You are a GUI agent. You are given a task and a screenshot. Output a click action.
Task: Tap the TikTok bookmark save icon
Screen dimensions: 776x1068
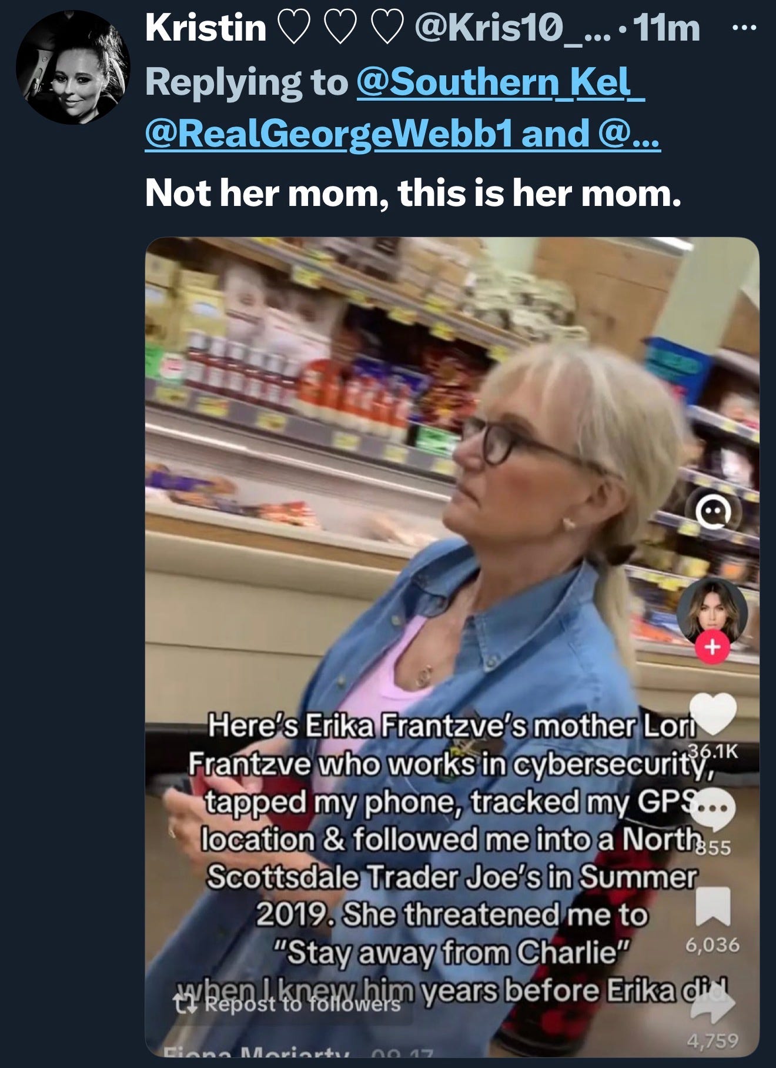click(713, 906)
